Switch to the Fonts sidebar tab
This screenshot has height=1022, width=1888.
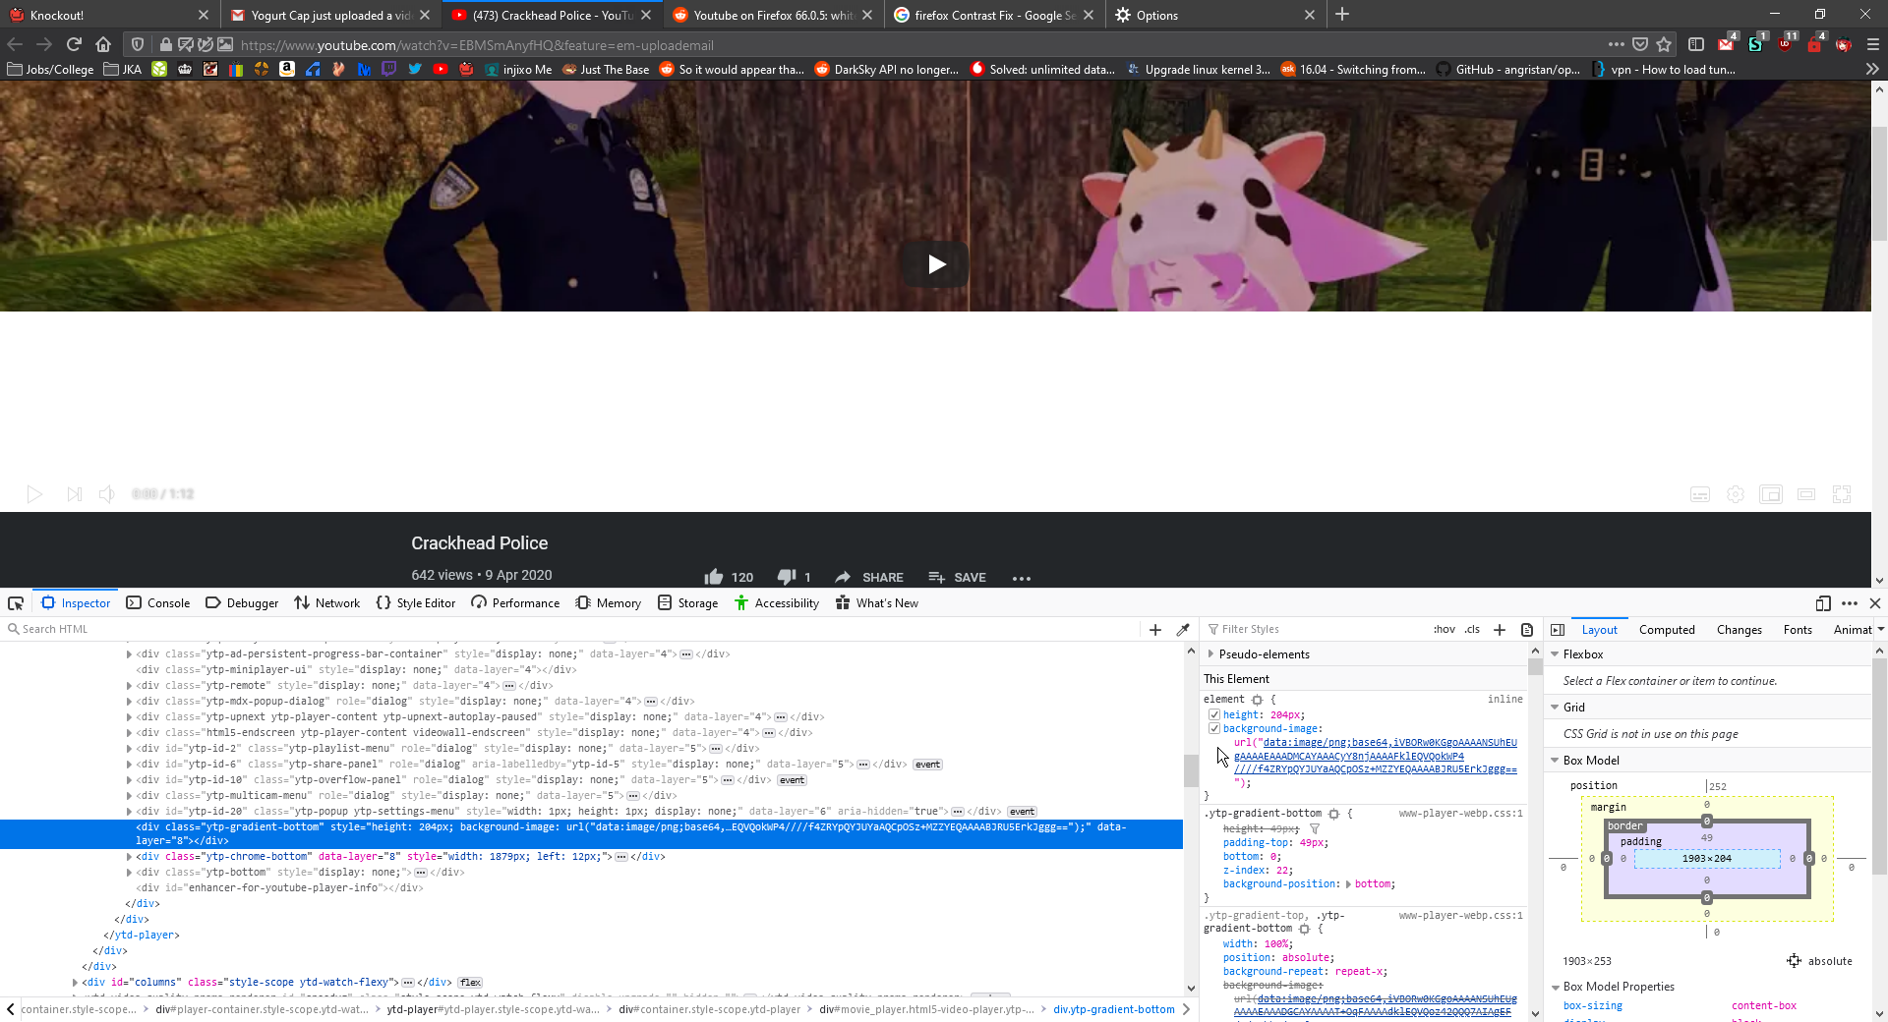(x=1798, y=630)
